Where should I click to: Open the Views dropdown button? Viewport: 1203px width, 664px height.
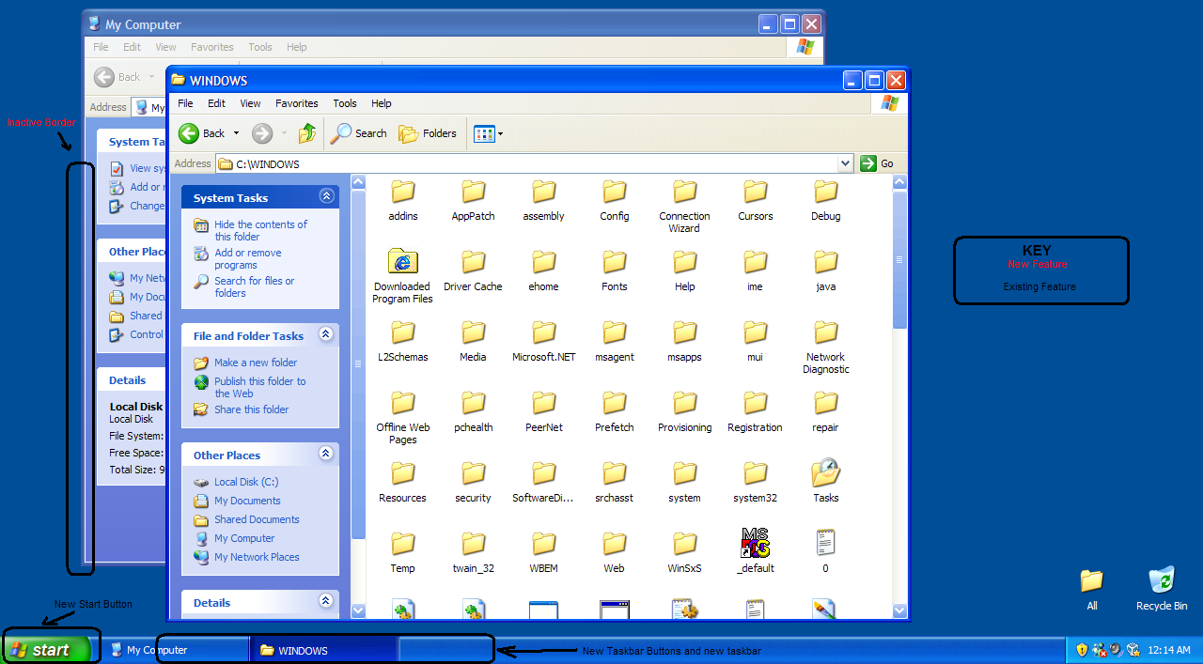pyautogui.click(x=489, y=133)
